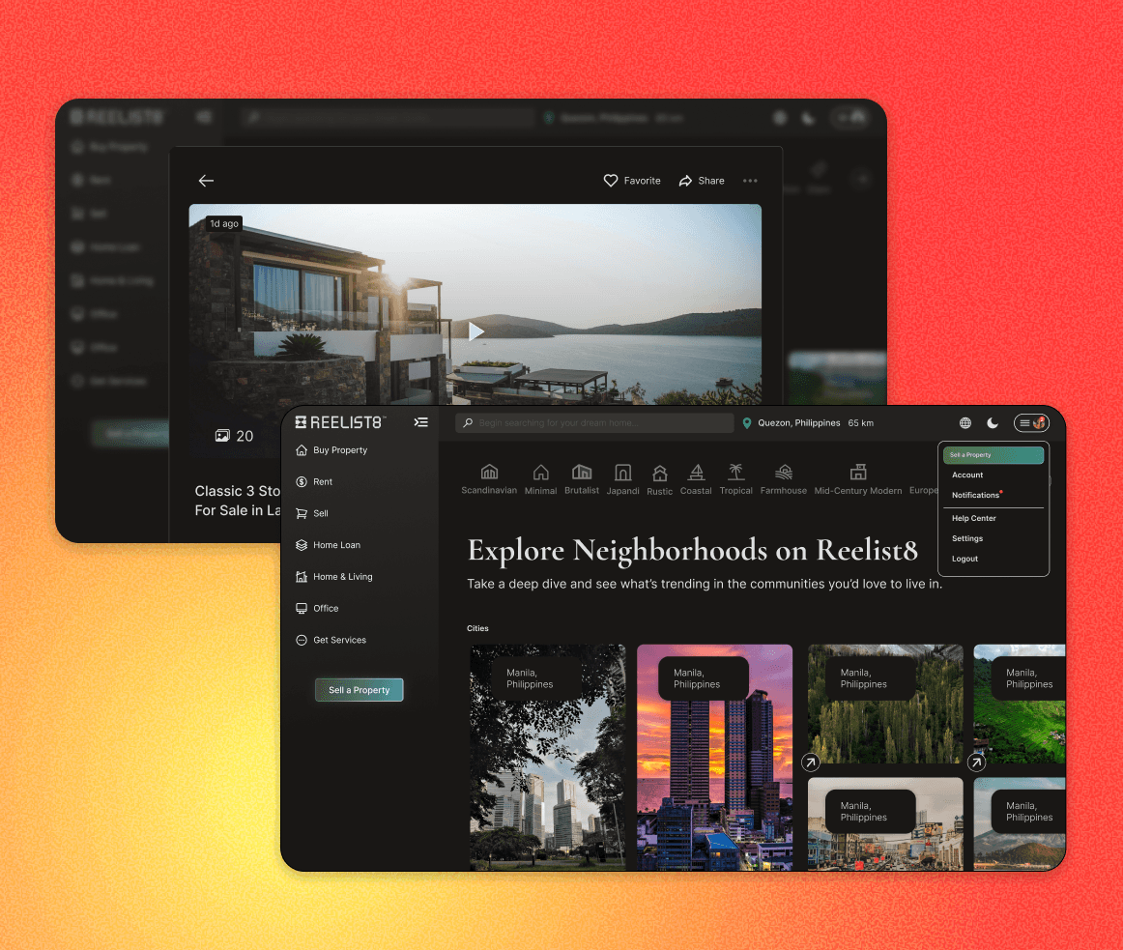Click the photo count icon showing 20
Viewport: 1123px width, 950px height.
[x=222, y=436]
